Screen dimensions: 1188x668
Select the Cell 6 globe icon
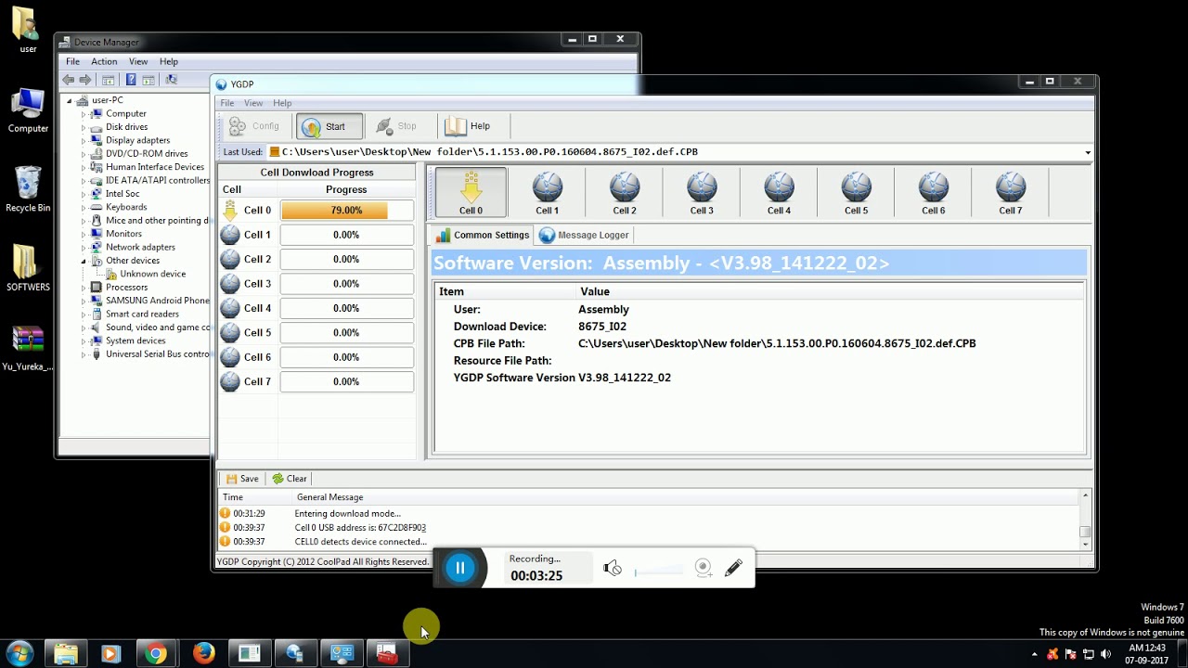[x=933, y=191]
